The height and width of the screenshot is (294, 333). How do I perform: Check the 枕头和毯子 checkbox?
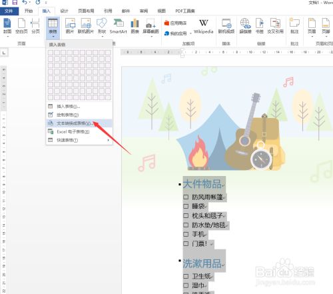pyautogui.click(x=186, y=215)
